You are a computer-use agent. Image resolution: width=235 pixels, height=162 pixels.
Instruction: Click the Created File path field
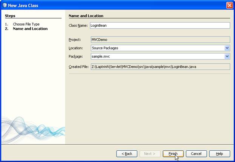click(x=160, y=67)
